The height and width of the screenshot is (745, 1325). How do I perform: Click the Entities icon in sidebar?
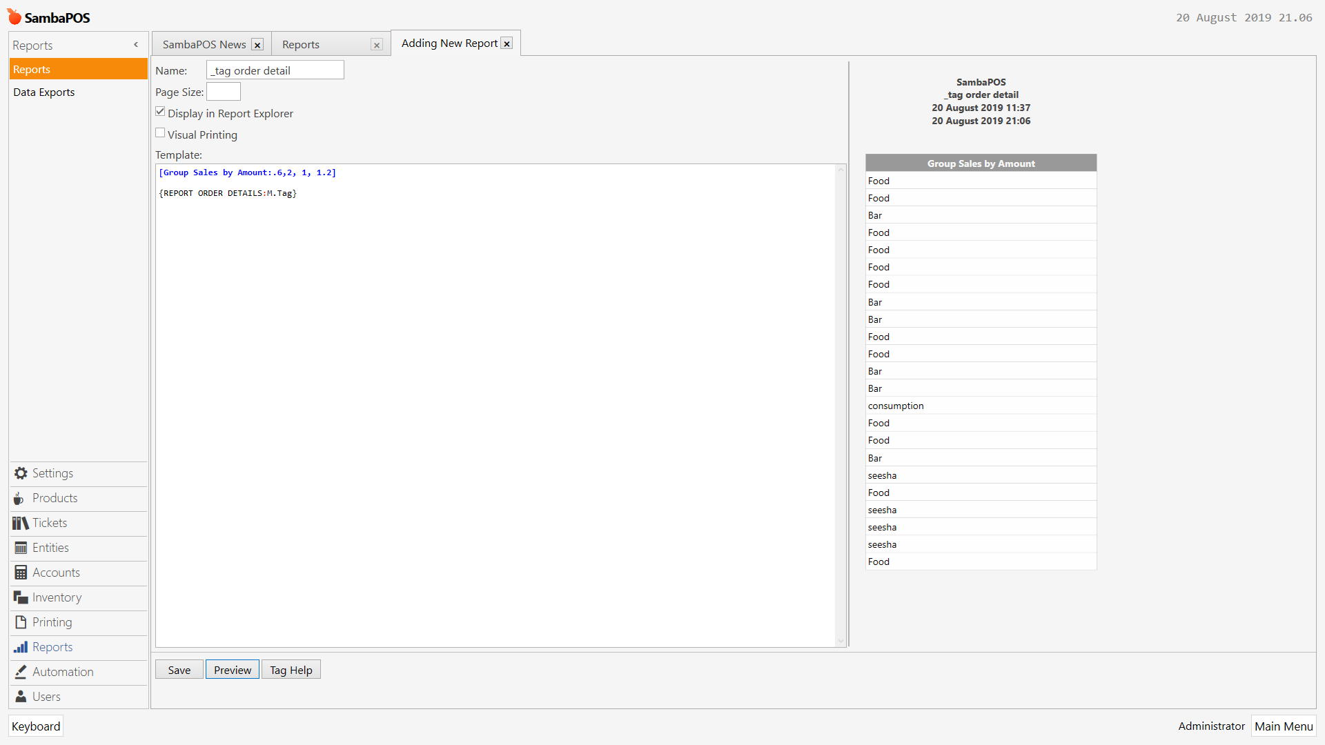click(21, 548)
